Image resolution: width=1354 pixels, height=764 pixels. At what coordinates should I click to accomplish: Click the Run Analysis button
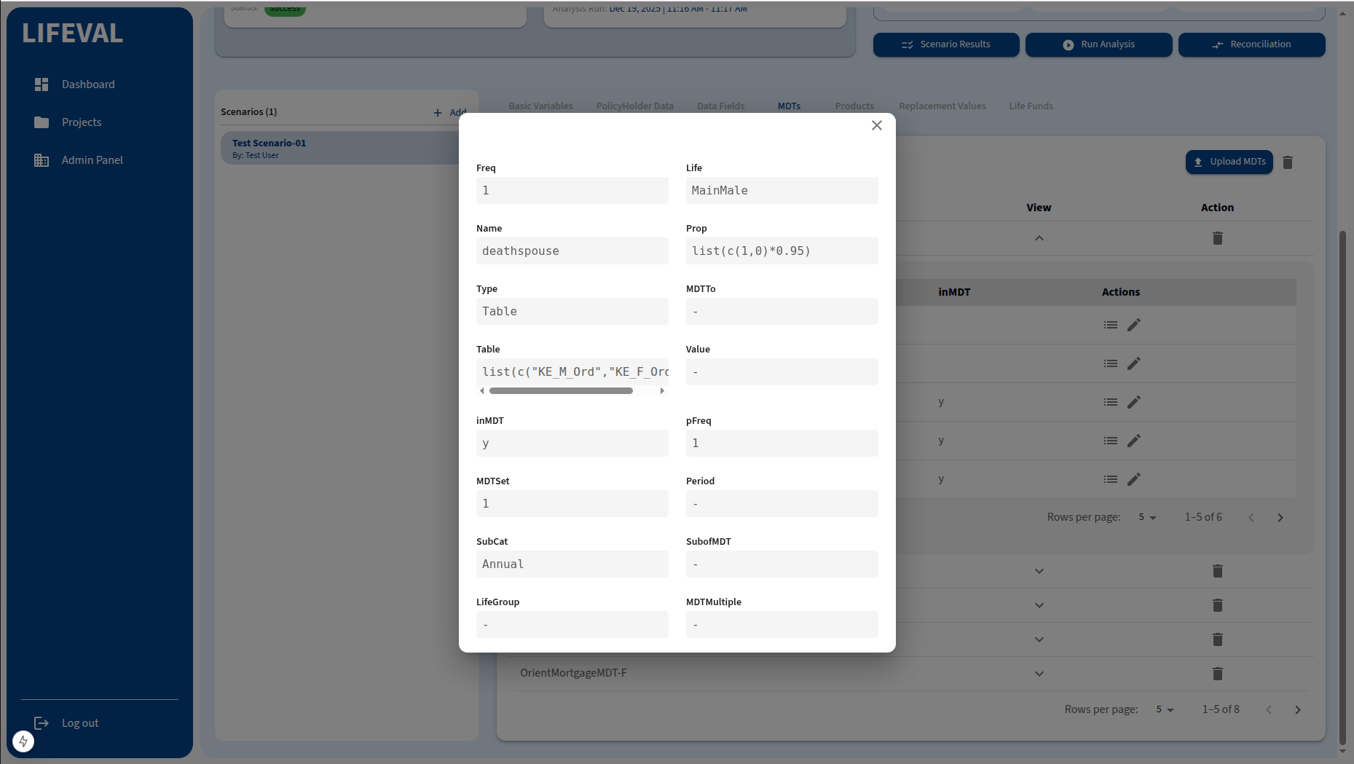click(1098, 44)
